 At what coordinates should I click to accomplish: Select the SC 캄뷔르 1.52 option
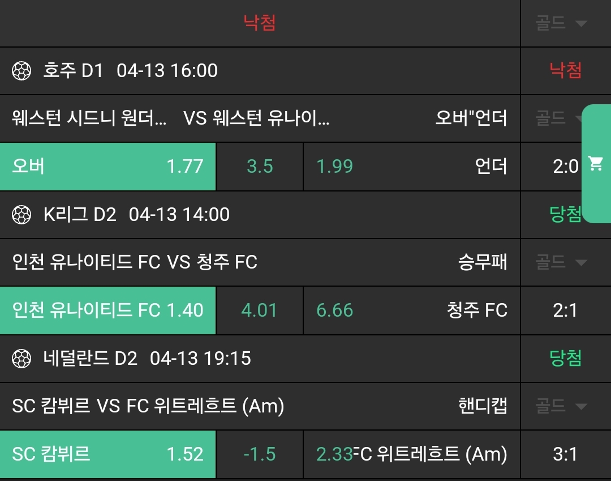click(x=107, y=454)
